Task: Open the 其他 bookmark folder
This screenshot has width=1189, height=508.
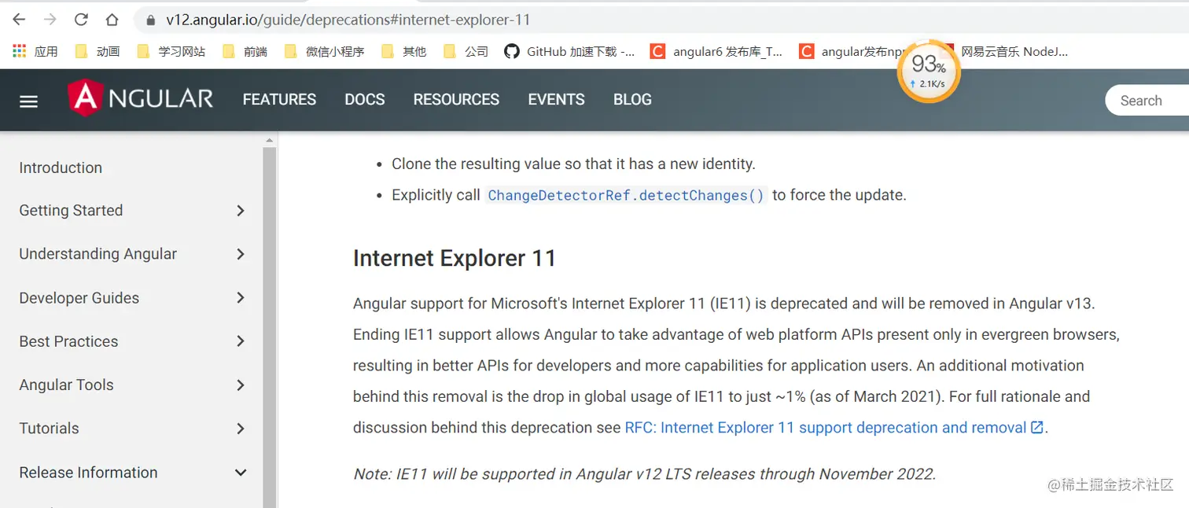Action: click(403, 51)
